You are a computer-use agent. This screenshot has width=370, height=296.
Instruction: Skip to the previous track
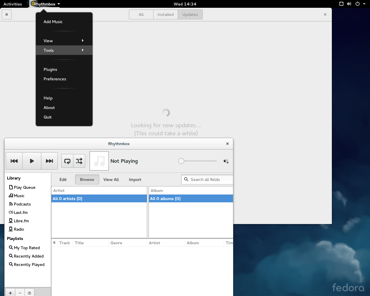click(14, 161)
